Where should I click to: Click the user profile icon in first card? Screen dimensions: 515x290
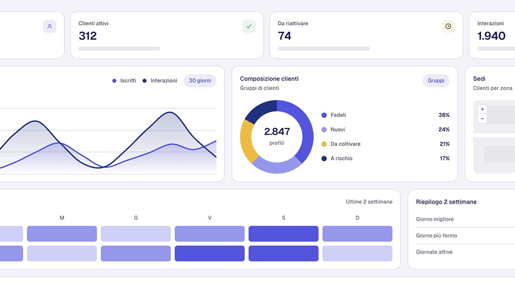(x=50, y=26)
